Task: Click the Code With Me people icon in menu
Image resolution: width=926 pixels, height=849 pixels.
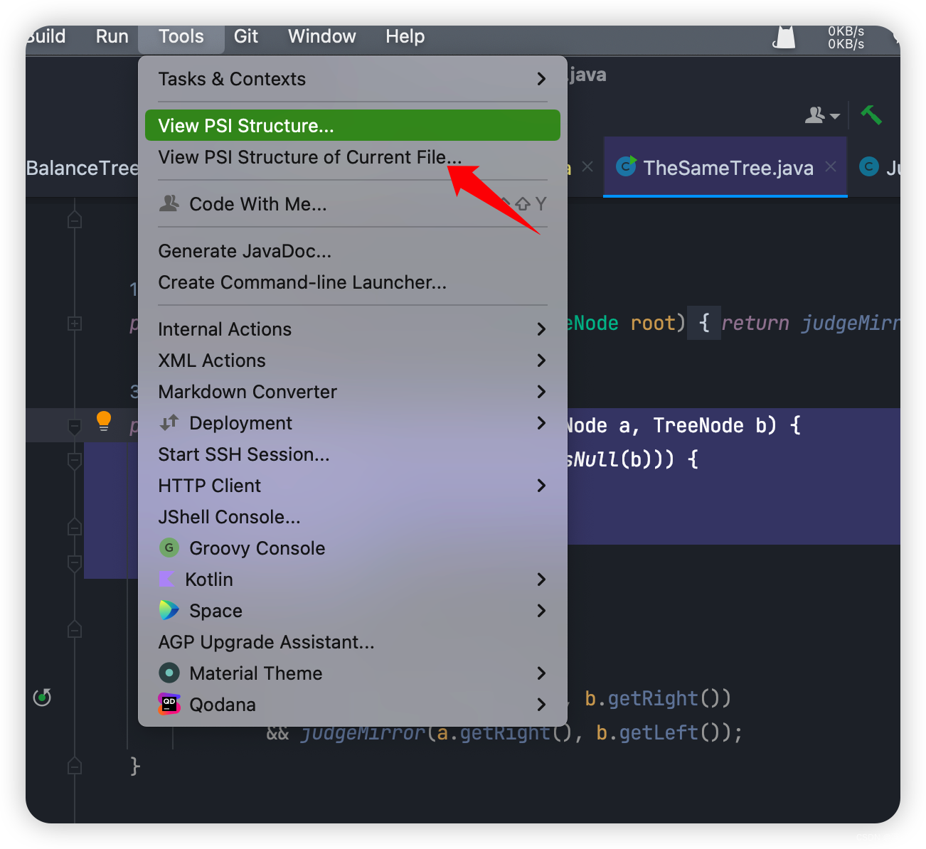Action: pyautogui.click(x=169, y=203)
